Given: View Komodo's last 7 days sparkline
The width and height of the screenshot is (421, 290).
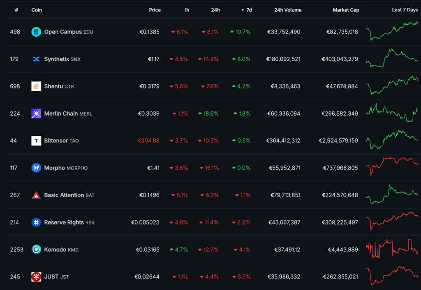Looking at the screenshot, I should tap(391, 249).
